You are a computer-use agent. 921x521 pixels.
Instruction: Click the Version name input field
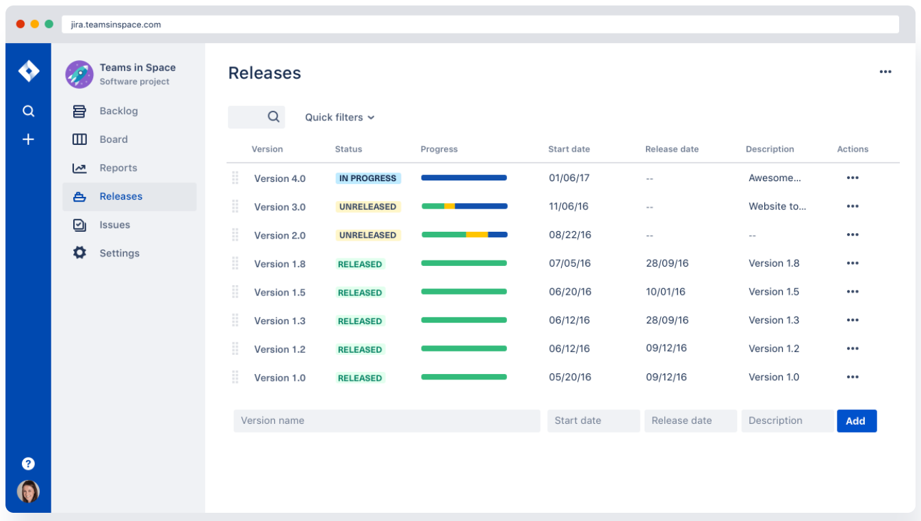(387, 421)
